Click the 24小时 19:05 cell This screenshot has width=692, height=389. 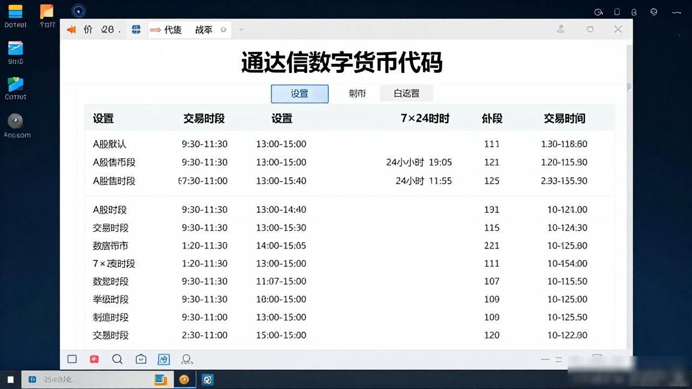(x=419, y=162)
